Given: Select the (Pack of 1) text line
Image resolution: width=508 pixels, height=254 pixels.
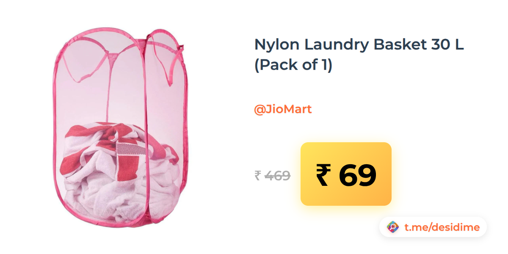Looking at the screenshot, I should point(293,65).
